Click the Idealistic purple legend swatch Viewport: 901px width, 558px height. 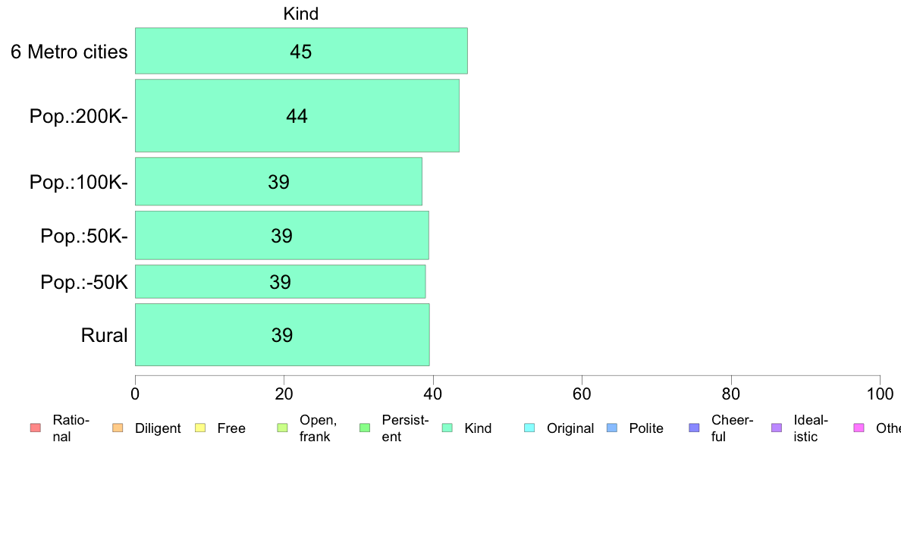click(777, 428)
